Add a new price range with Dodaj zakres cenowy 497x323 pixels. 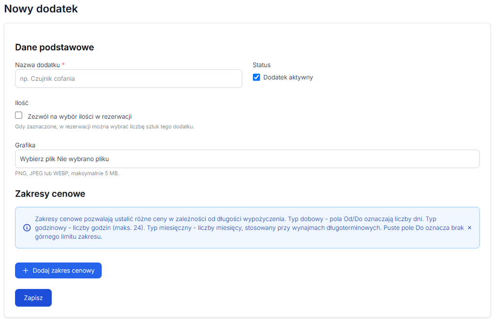click(58, 271)
